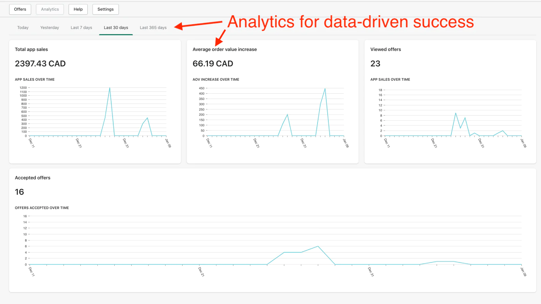The image size is (541, 304).
Task: Click the Accepted offers count 16
Action: pyautogui.click(x=19, y=192)
